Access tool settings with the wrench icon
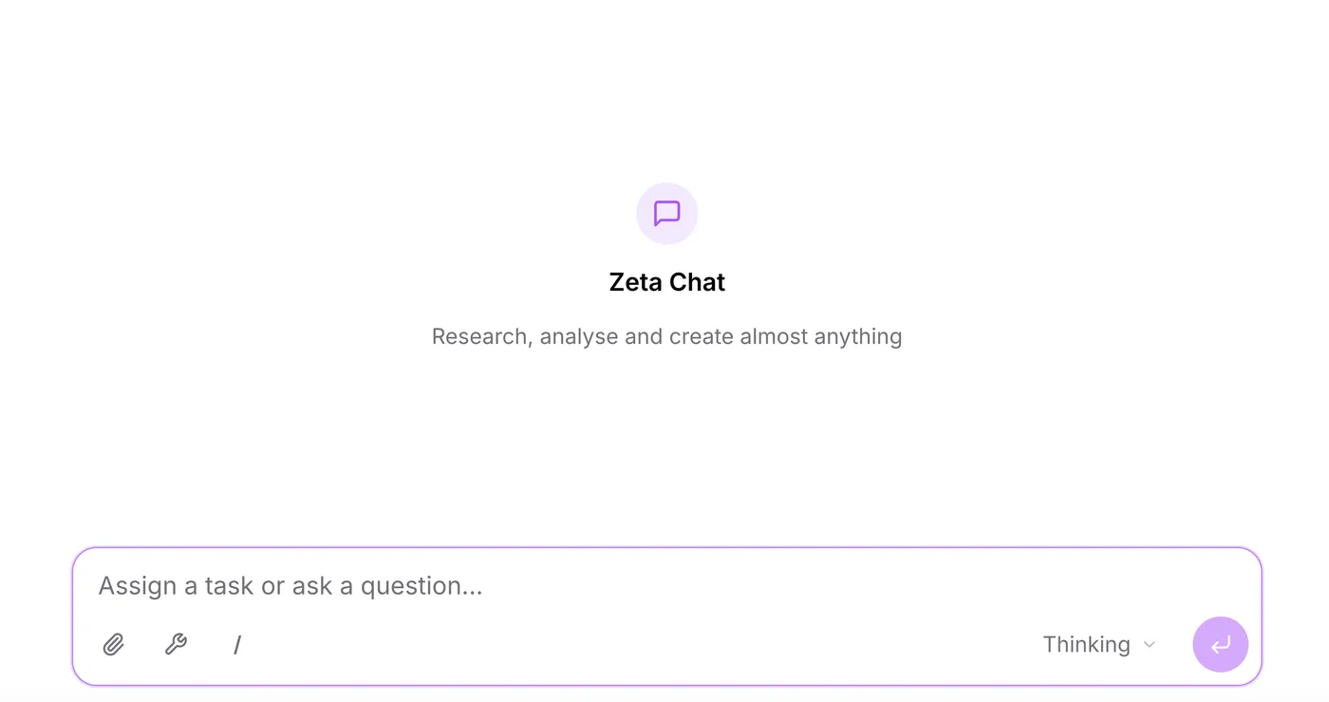Image resolution: width=1329 pixels, height=702 pixels. (176, 644)
